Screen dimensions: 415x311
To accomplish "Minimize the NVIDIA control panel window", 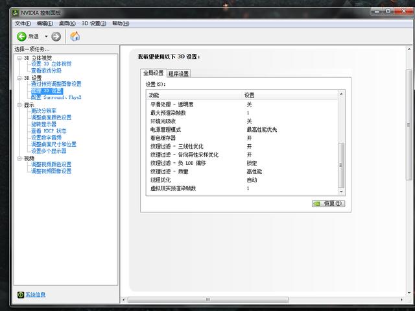I will coord(377,11).
